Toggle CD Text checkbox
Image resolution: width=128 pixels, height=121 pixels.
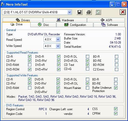[x=87, y=65]
